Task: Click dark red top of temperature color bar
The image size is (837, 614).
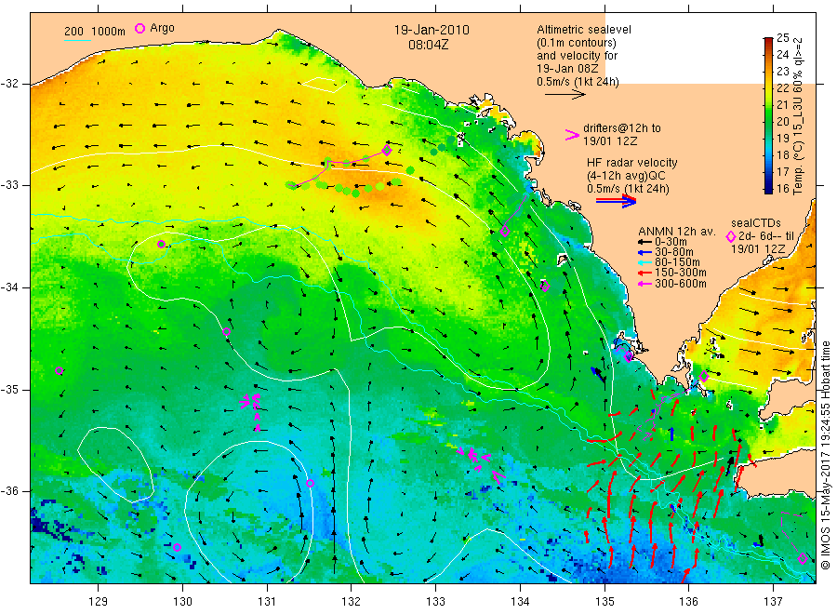Action: click(768, 41)
